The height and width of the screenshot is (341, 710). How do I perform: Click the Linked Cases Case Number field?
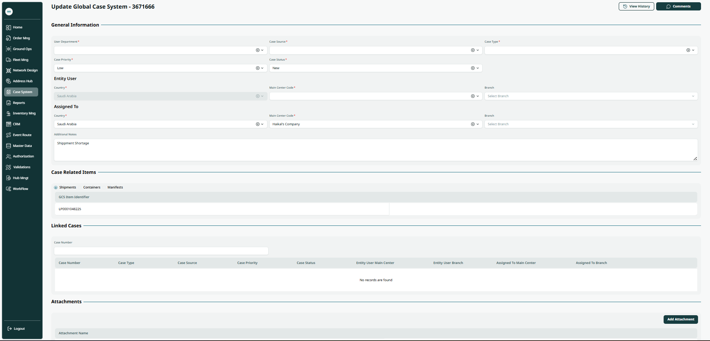pyautogui.click(x=161, y=251)
